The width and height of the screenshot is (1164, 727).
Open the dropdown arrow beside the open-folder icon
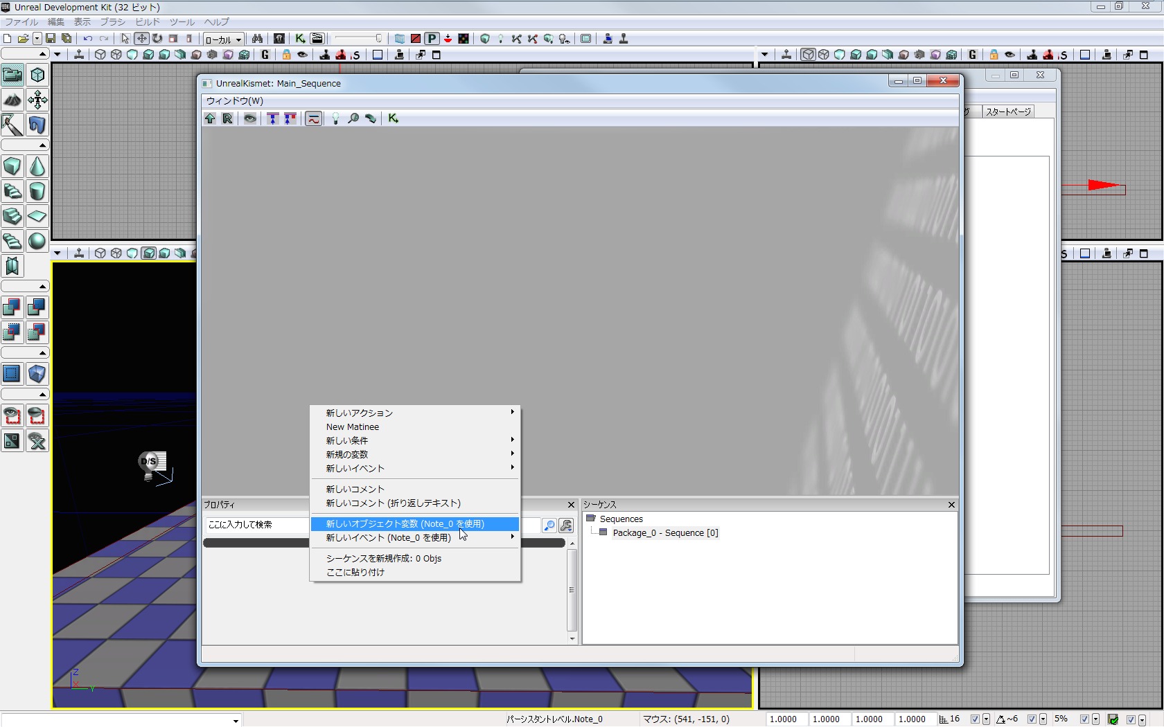[x=37, y=39]
